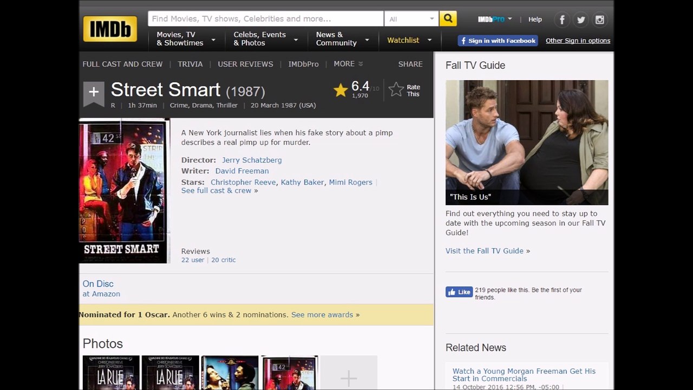Viewport: 693px width, 390px height.
Task: Click the Photos section heading
Action: pyautogui.click(x=103, y=344)
